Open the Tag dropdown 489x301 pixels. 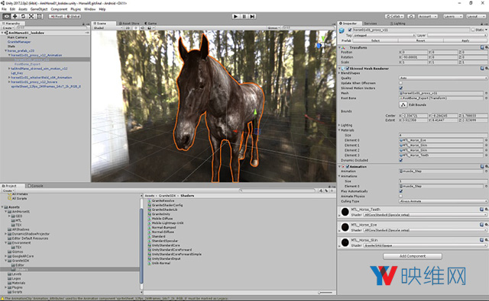[x=384, y=35]
